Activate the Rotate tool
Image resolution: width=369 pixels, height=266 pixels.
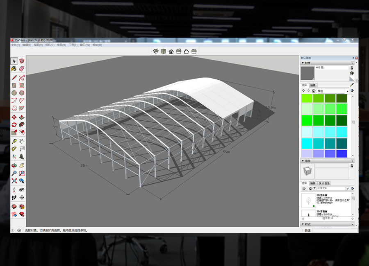pyautogui.click(x=14, y=125)
